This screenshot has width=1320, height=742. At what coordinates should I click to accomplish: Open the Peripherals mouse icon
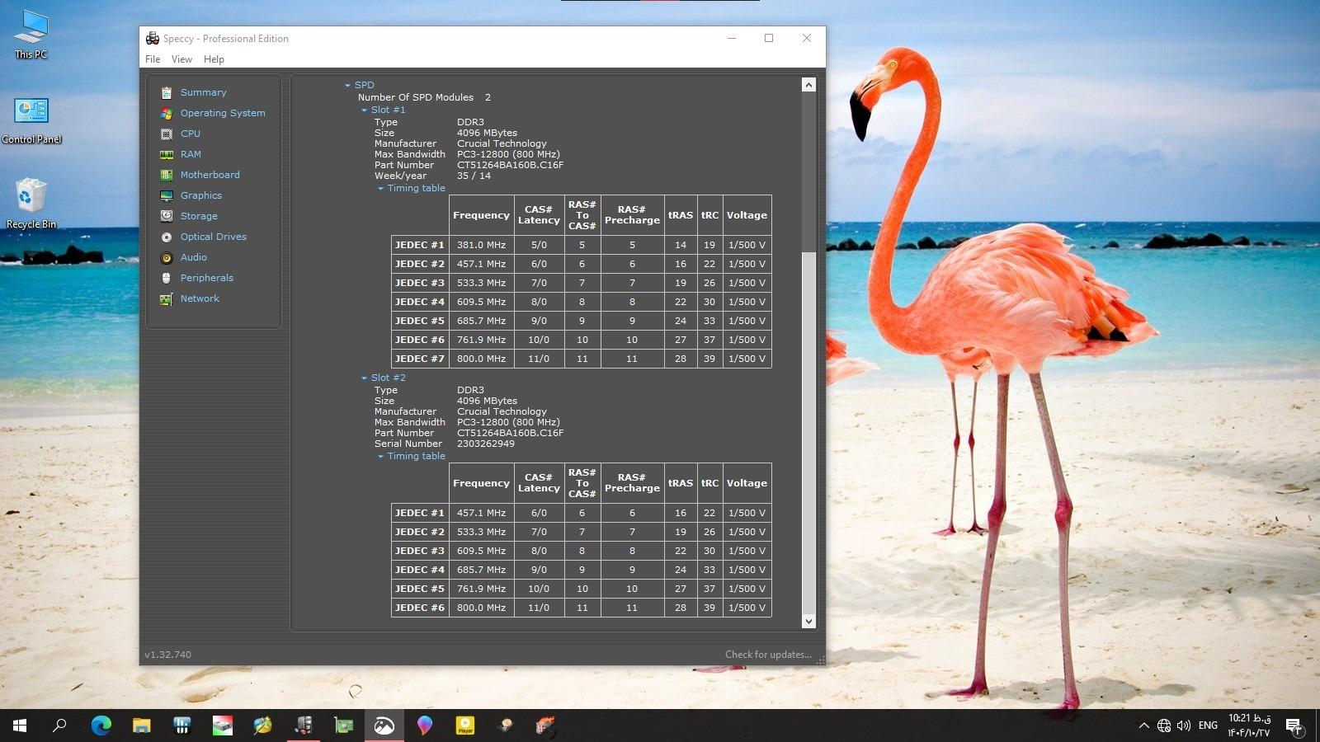click(167, 278)
